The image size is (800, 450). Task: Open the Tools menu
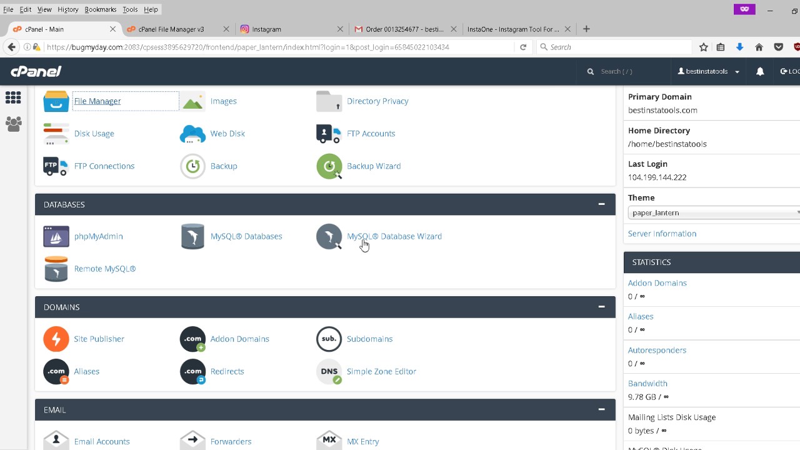130,9
